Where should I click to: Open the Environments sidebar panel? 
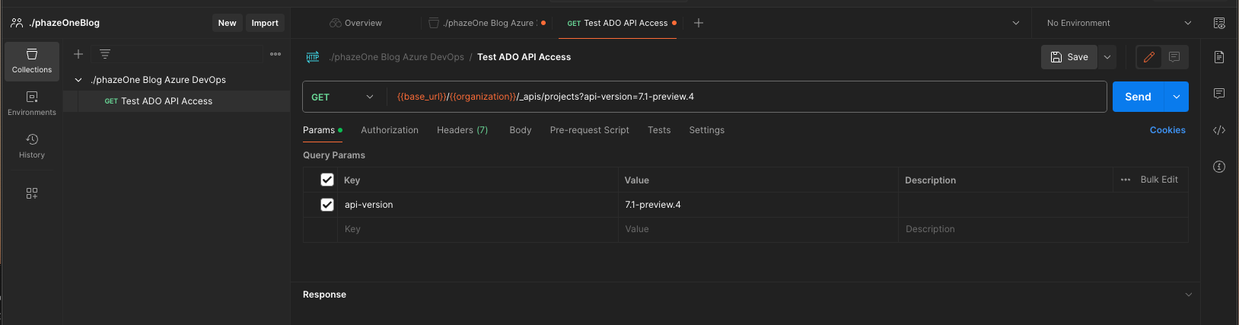pos(32,104)
